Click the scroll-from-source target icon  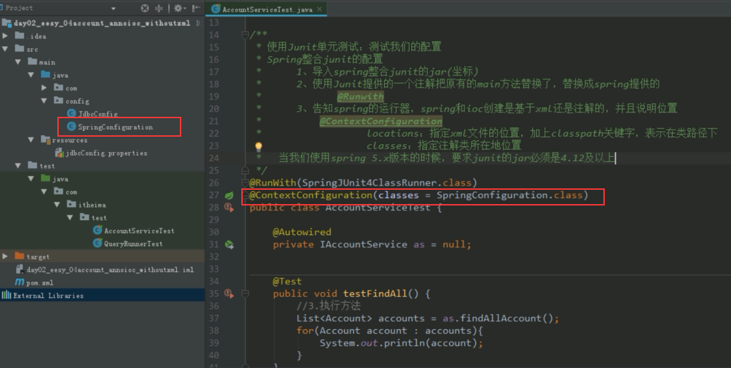145,8
